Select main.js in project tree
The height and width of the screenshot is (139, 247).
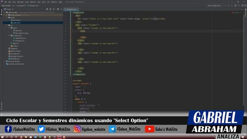click(x=14, y=46)
